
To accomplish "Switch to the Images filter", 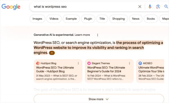I will (x=37, y=19).
